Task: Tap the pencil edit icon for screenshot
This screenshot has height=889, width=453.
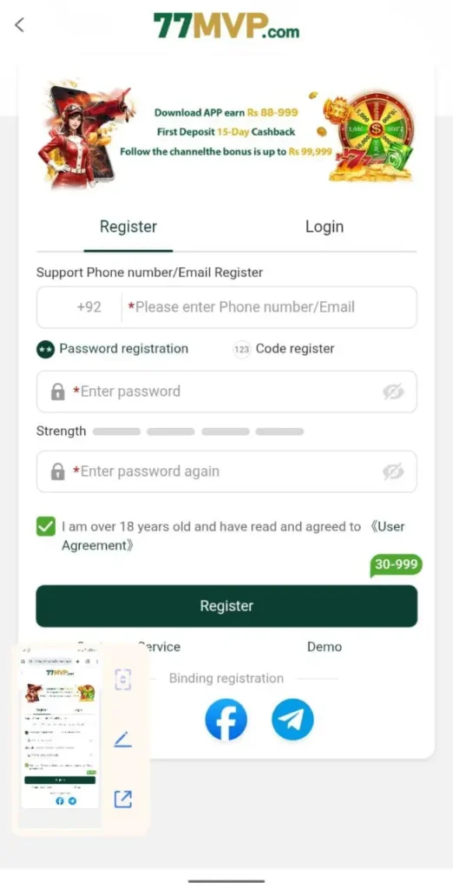Action: [123, 740]
